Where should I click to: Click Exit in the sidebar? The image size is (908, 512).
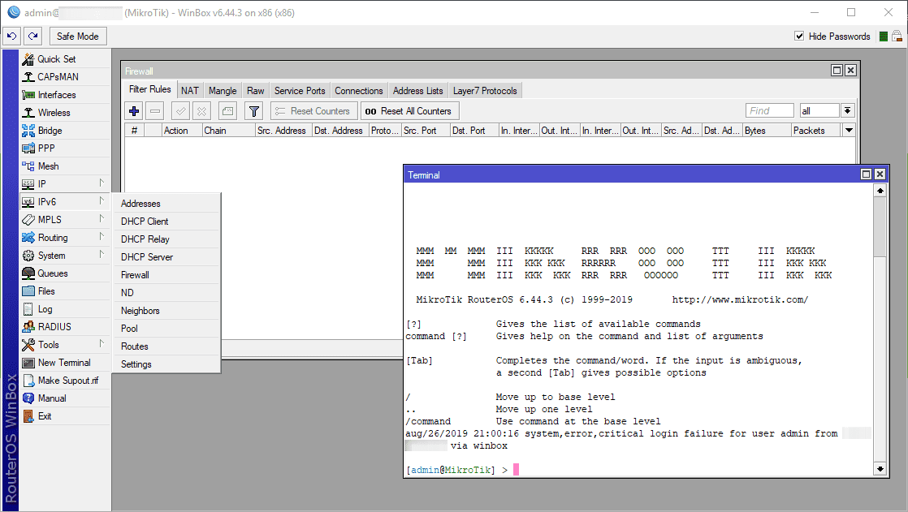click(x=65, y=416)
